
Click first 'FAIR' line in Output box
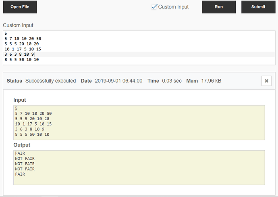click(20, 153)
